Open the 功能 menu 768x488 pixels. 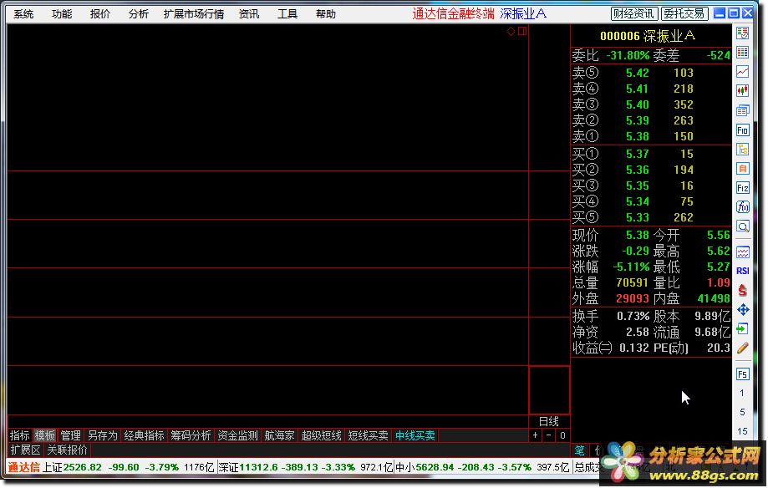click(62, 14)
